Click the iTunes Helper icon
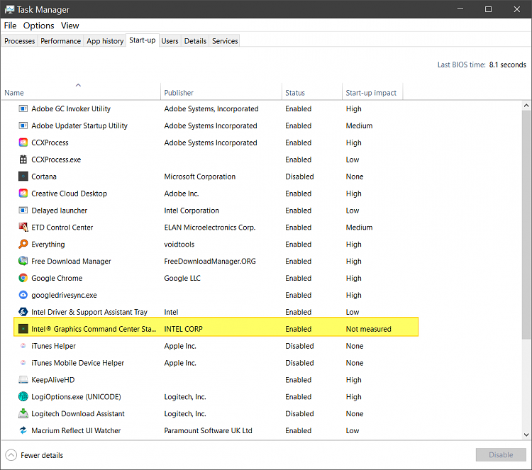The height and width of the screenshot is (470, 532). coord(23,346)
